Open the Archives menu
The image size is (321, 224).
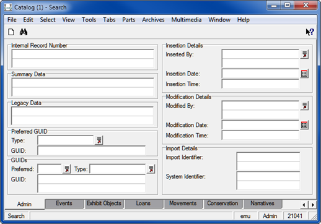pyautogui.click(x=153, y=20)
